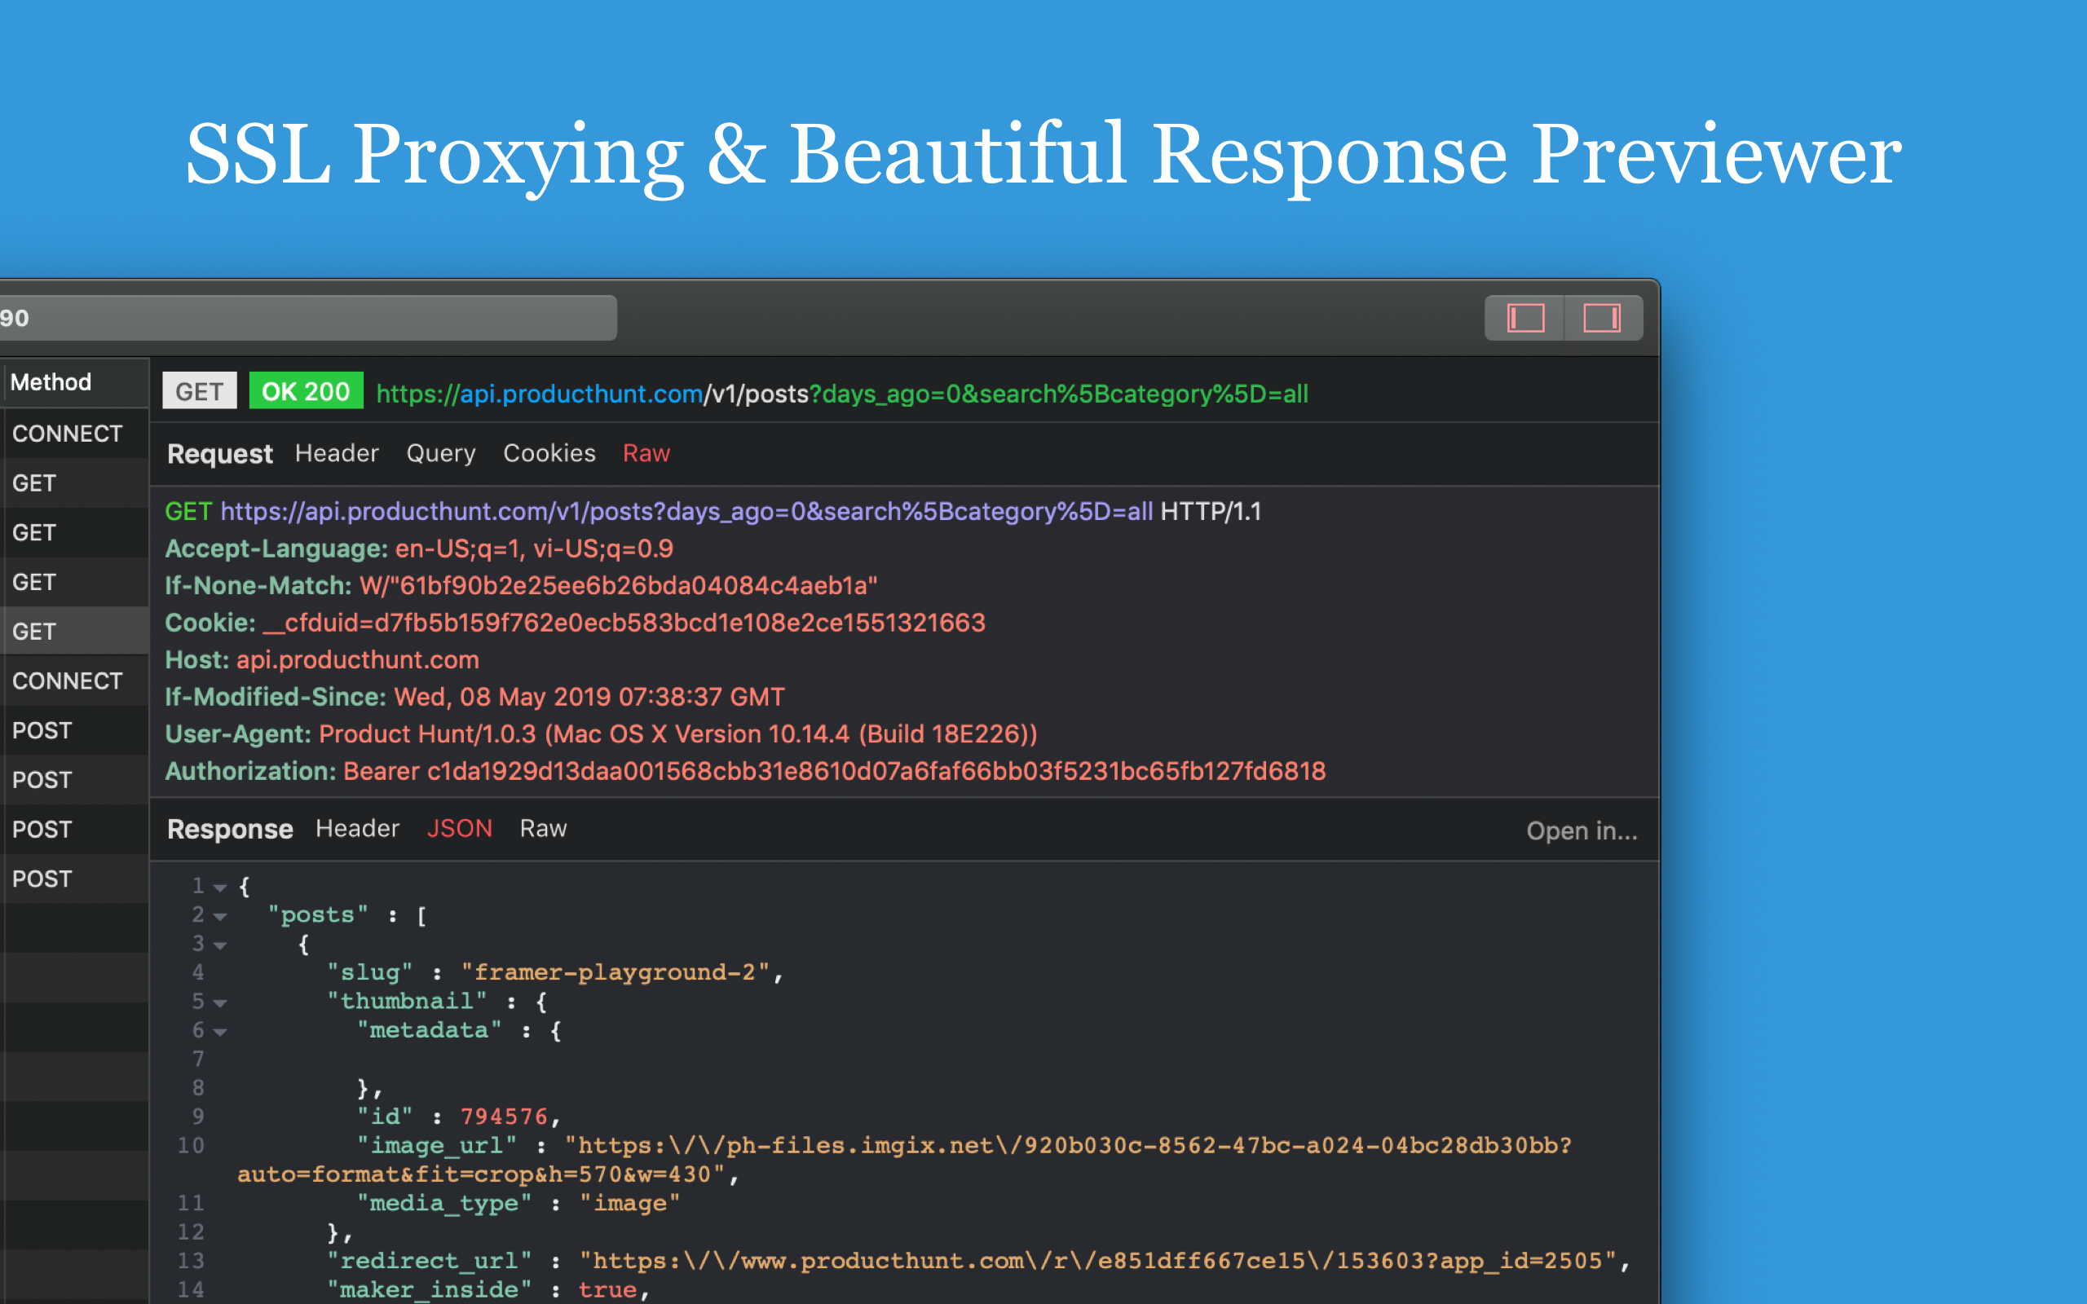
Task: Select the If-None-Match header line
Action: point(521,586)
